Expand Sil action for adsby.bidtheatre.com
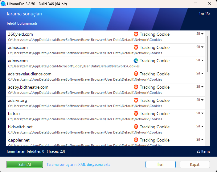 pyautogui.click(x=200, y=87)
